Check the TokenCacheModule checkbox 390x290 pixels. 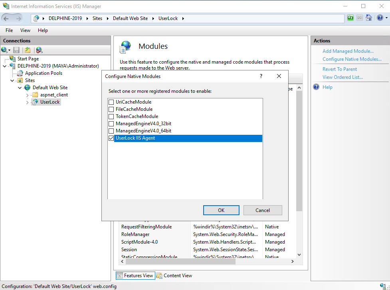click(111, 116)
